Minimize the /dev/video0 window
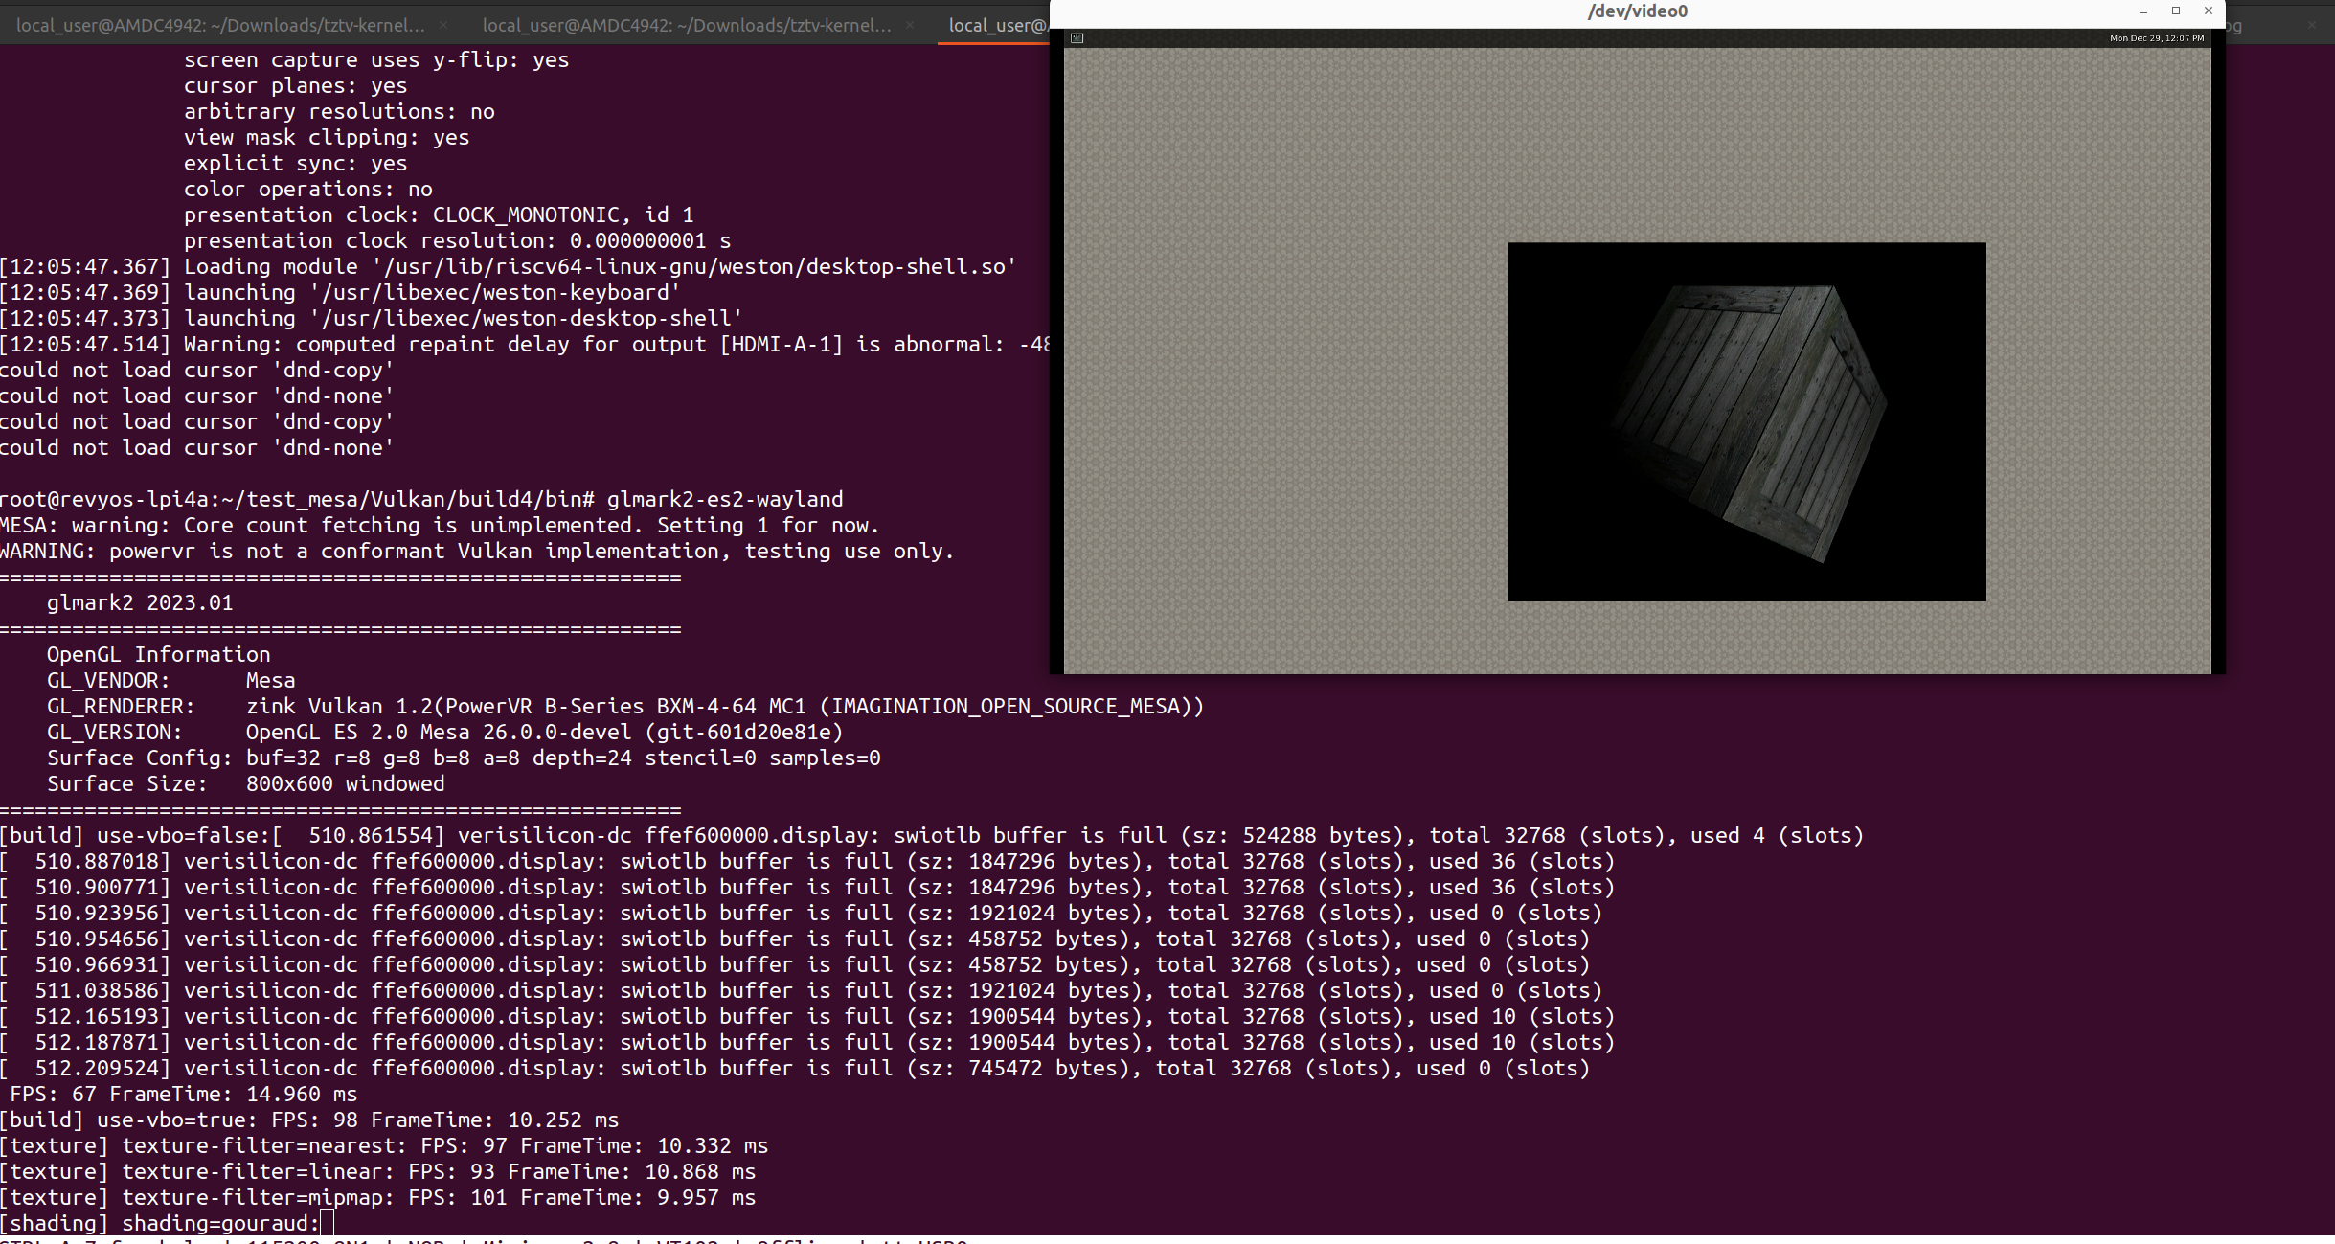Screen dimensions: 2335x1244 (2143, 11)
